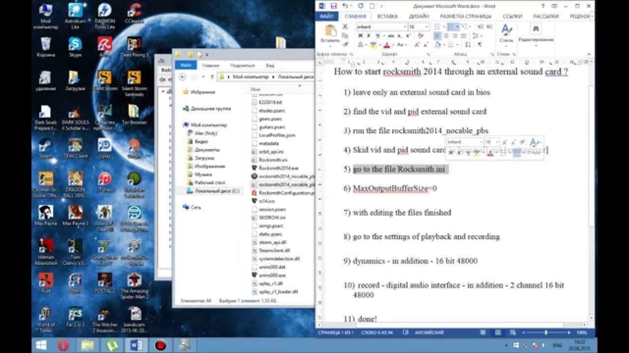Click the Save icon in Word's quick access toolbar
The height and width of the screenshot is (353, 629).
(334, 6)
